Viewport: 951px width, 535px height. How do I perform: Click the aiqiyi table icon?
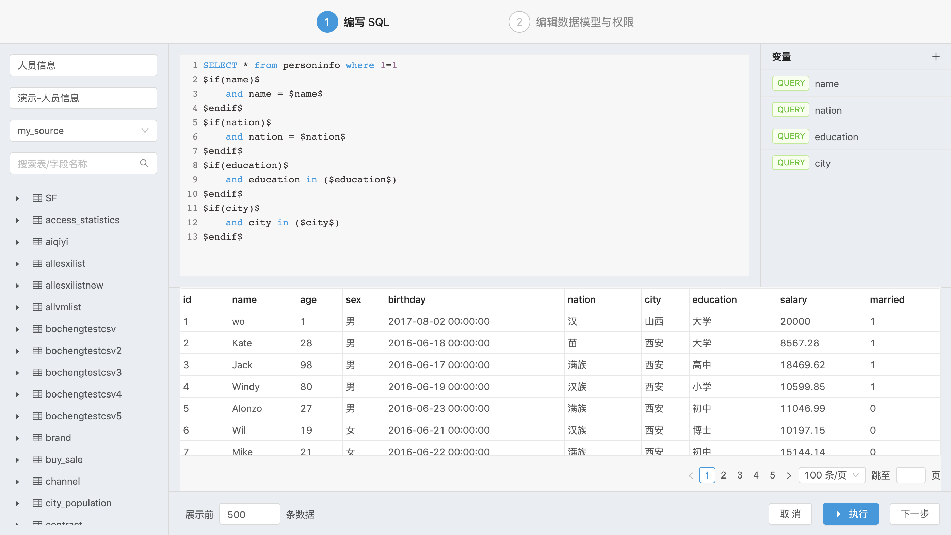(x=37, y=242)
